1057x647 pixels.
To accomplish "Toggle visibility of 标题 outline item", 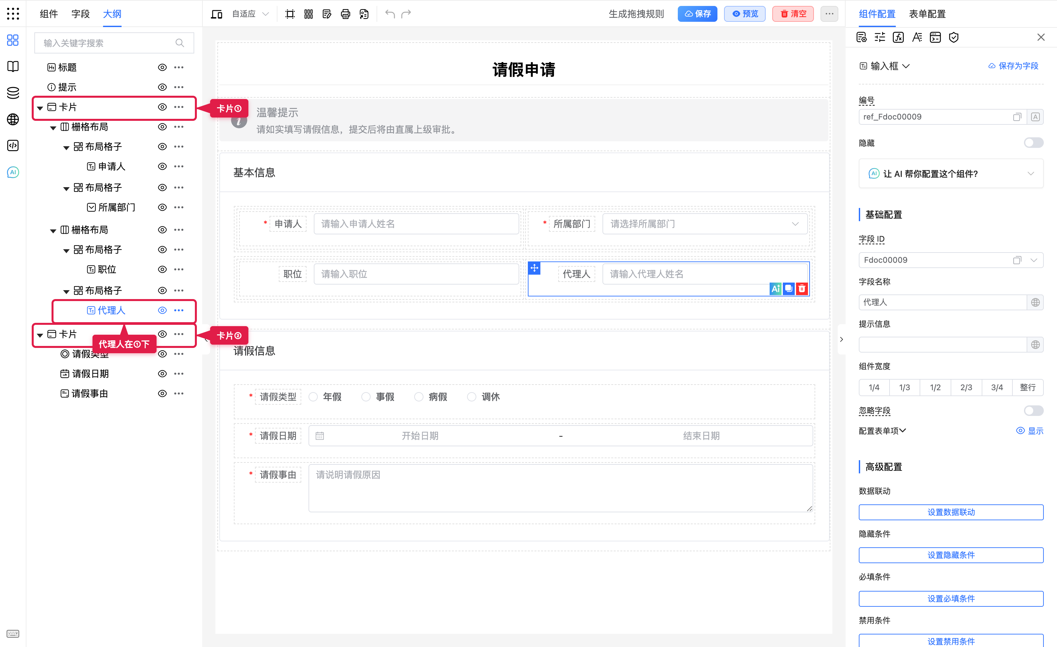I will [x=162, y=67].
